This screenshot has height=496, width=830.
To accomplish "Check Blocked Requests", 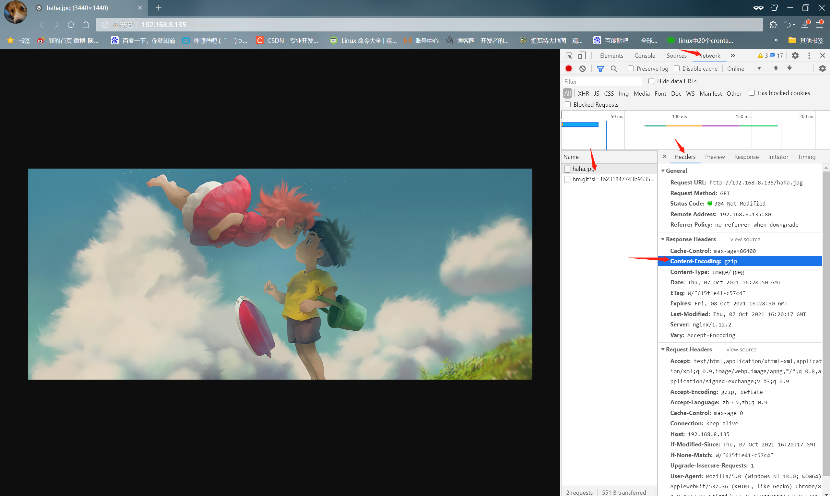I will click(568, 105).
